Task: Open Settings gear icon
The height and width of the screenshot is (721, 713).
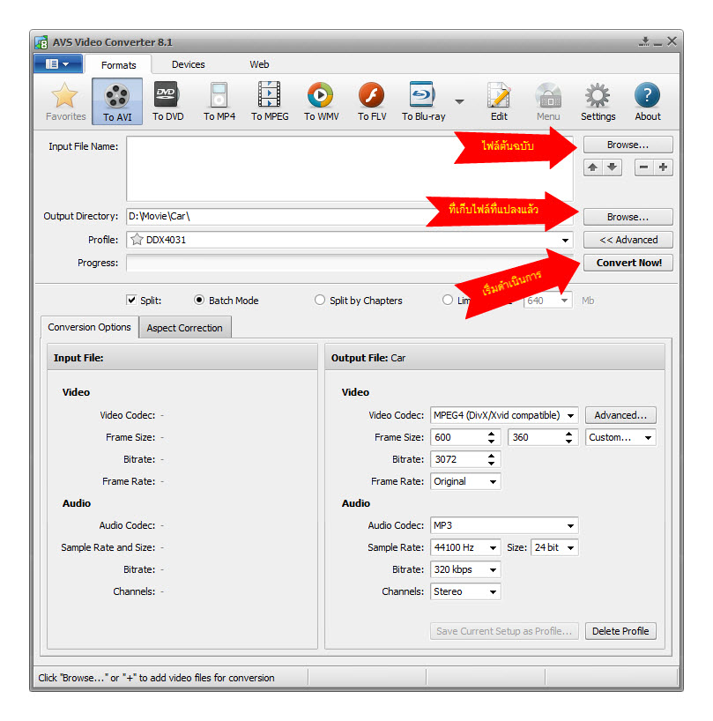Action: point(598,101)
